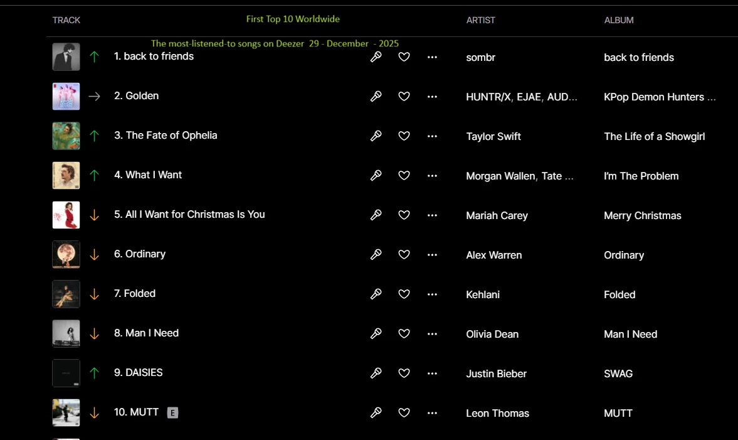Click microphone icon on Ordinary row

pyautogui.click(x=376, y=255)
